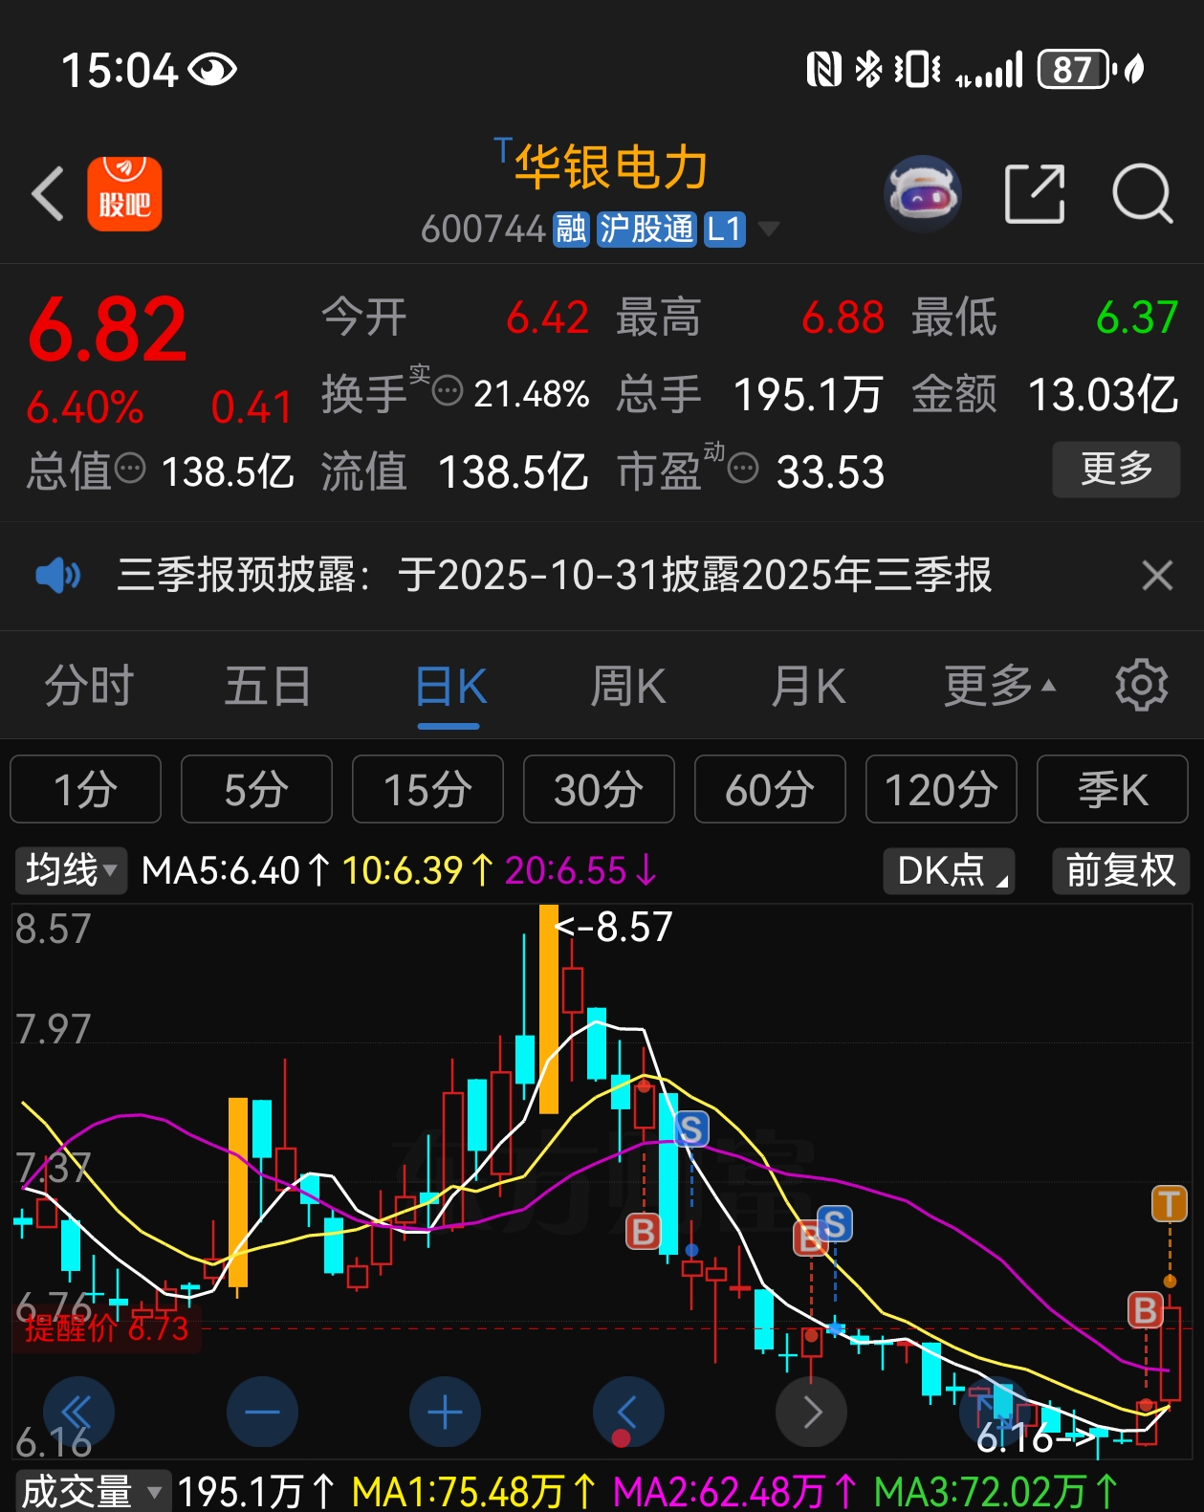Tap the 提醒价 6.73 alert label

click(106, 1327)
